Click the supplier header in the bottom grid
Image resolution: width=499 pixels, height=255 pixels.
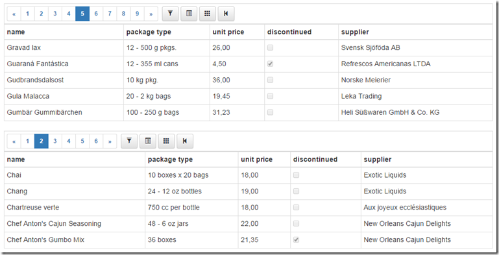coord(378,160)
